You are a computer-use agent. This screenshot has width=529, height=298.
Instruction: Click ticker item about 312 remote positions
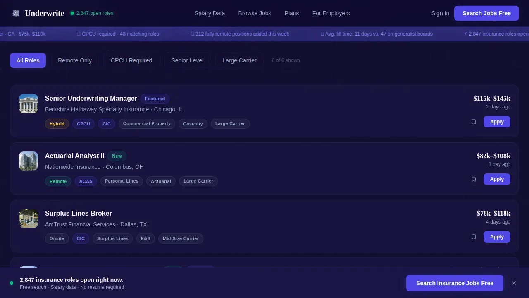pyautogui.click(x=240, y=34)
